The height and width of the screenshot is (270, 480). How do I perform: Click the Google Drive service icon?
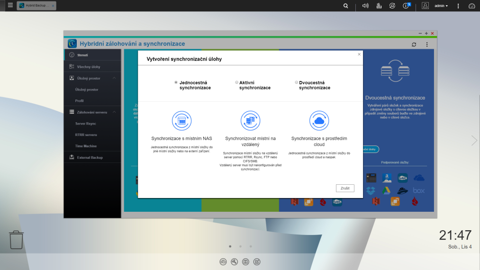[x=386, y=191]
